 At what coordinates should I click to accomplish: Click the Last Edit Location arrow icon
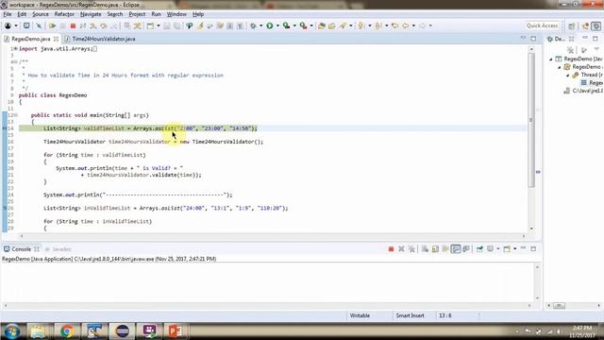point(394,25)
